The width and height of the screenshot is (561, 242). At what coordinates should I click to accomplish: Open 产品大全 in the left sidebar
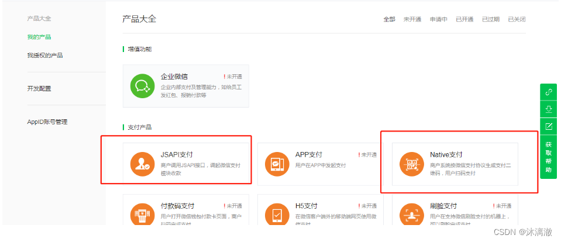tap(39, 19)
